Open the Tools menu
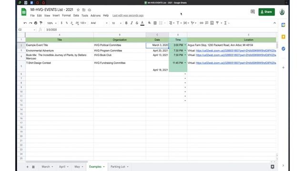 pos(85,16)
